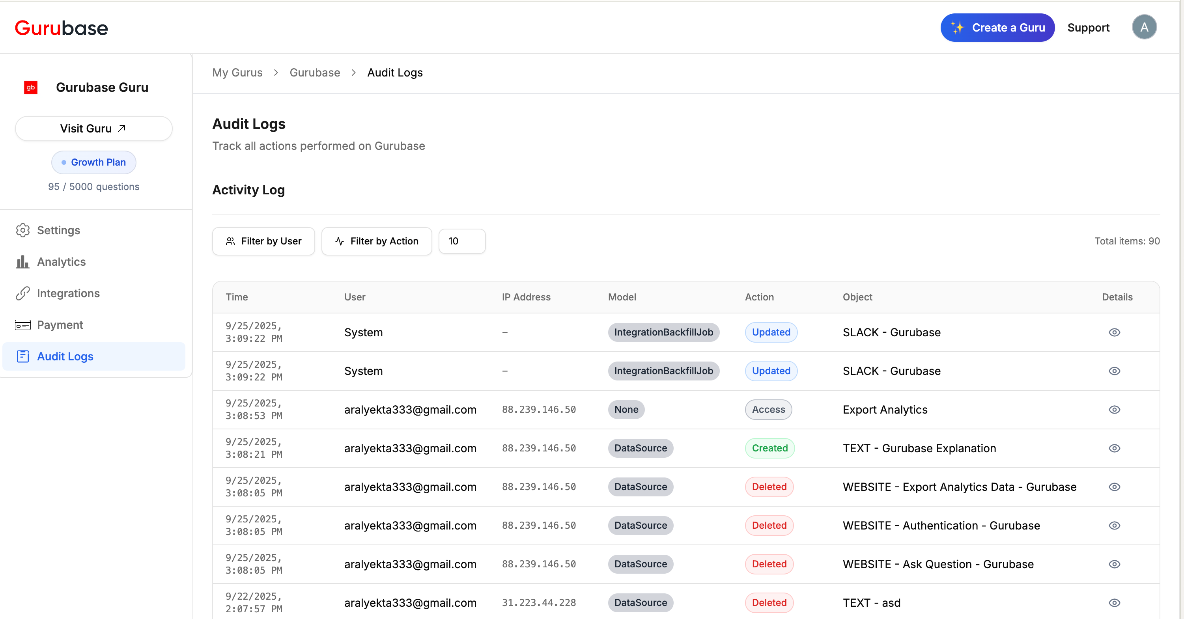
Task: Select the Audit Logs document icon
Action: pos(23,356)
